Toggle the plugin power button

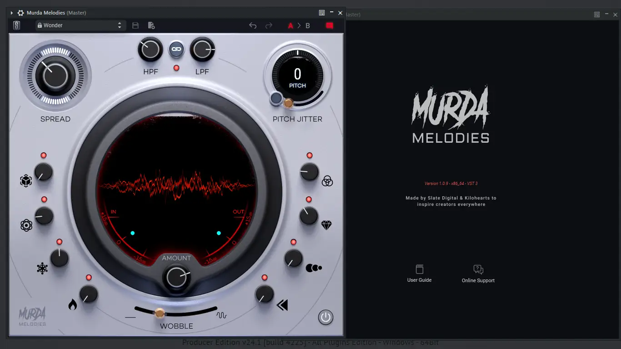[x=326, y=317]
